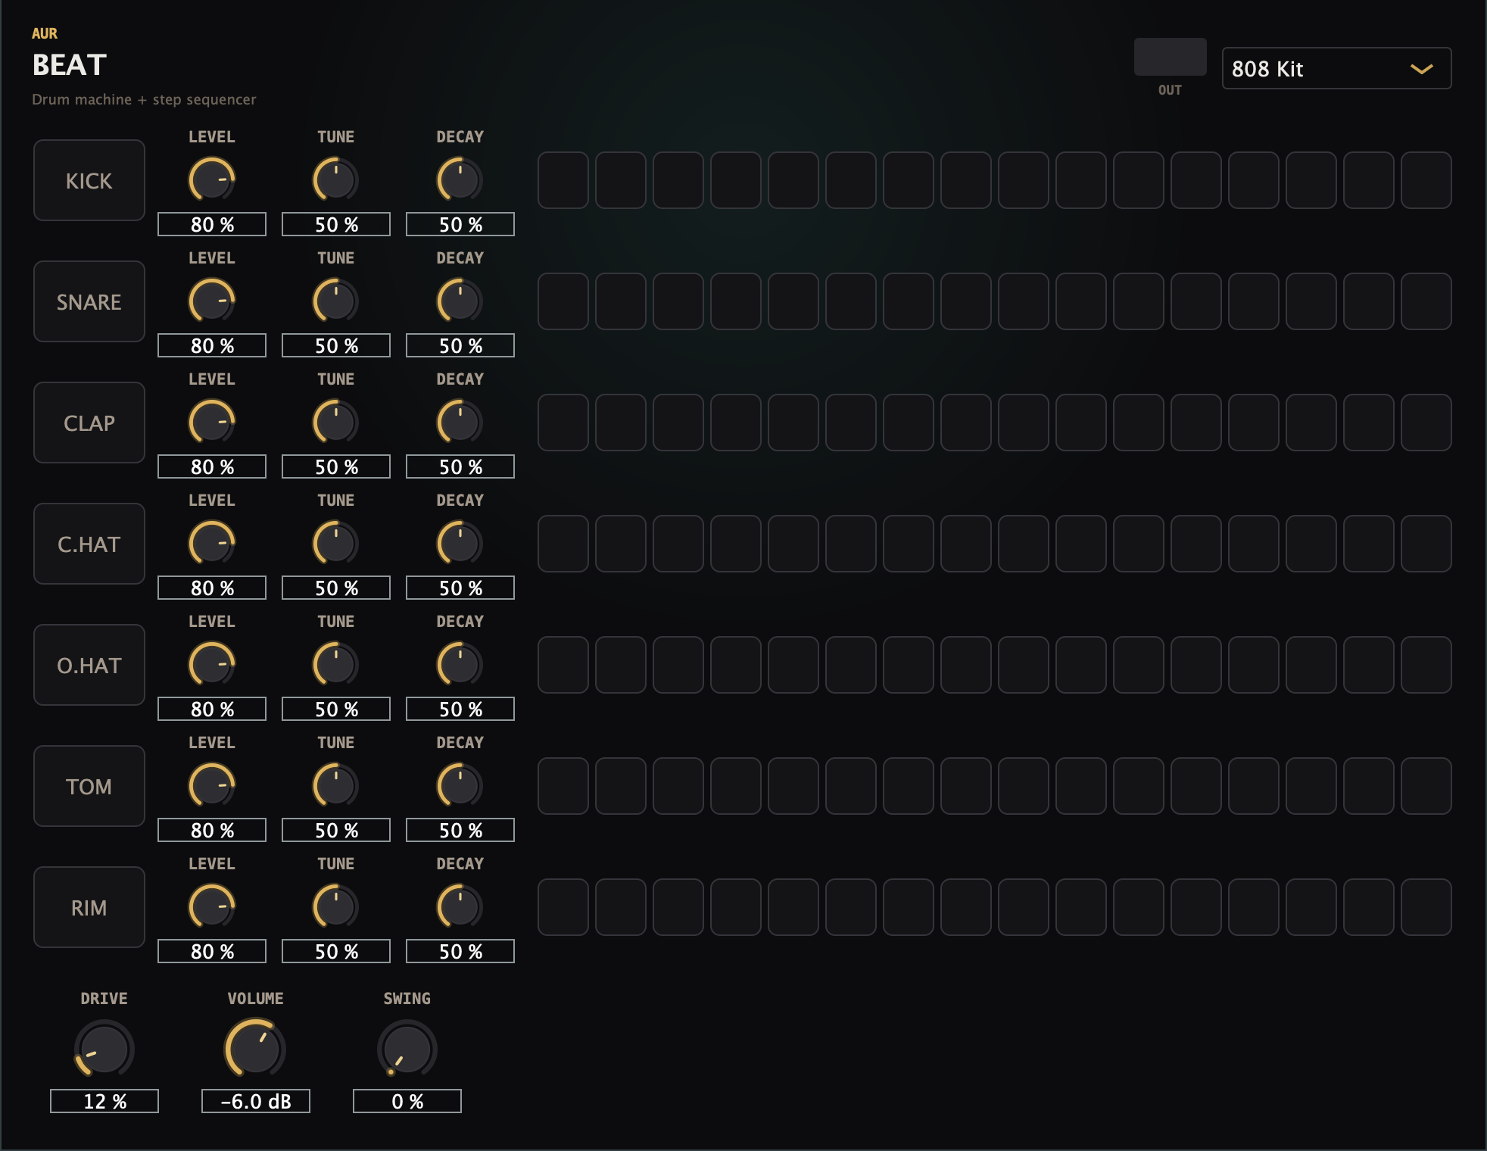Trigger the TOM drum pad
The height and width of the screenshot is (1151, 1487).
click(x=89, y=786)
